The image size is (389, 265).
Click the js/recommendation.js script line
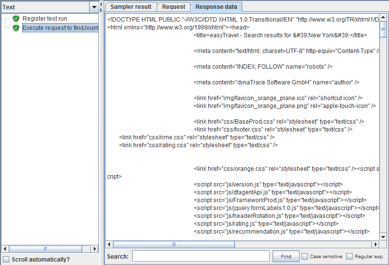[x=281, y=232]
